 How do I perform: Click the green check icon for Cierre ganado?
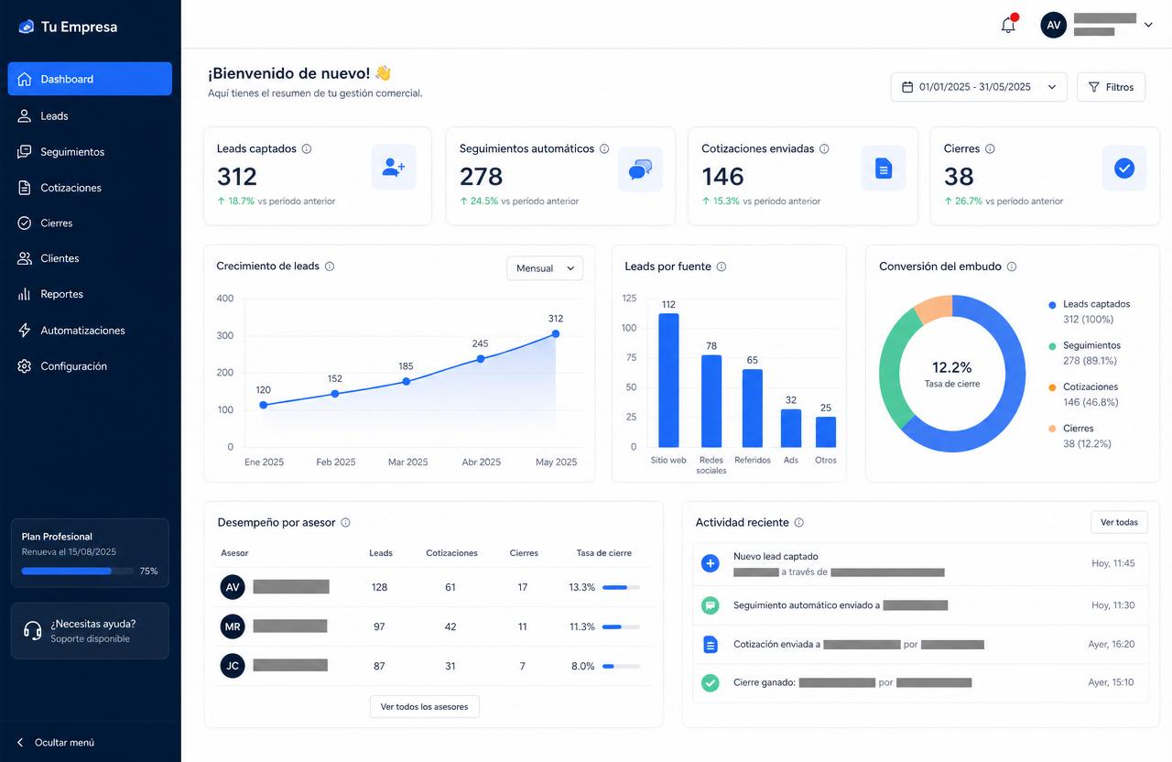(x=710, y=682)
